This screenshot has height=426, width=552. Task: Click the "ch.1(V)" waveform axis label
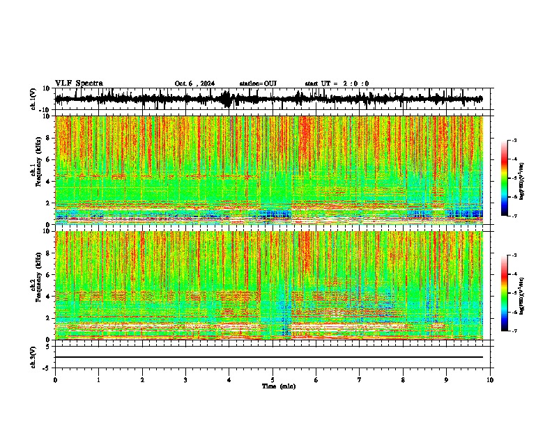click(x=33, y=99)
